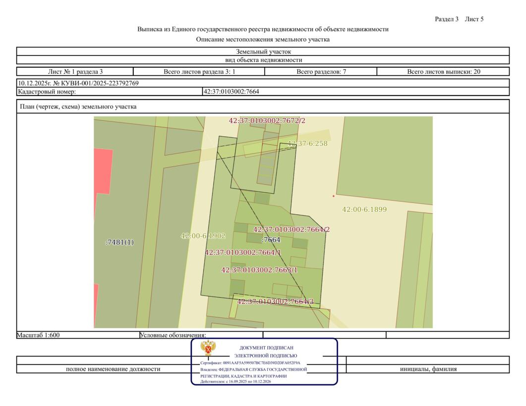Click the 'Условные обозначения:' legend cell

coord(173,335)
